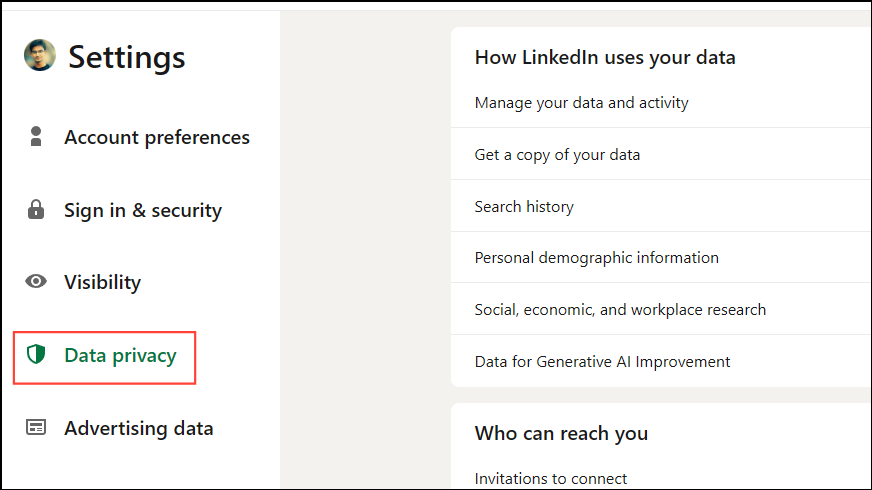The height and width of the screenshot is (490, 872).
Task: Click the lock icon for Sign in & security
Action: point(37,210)
